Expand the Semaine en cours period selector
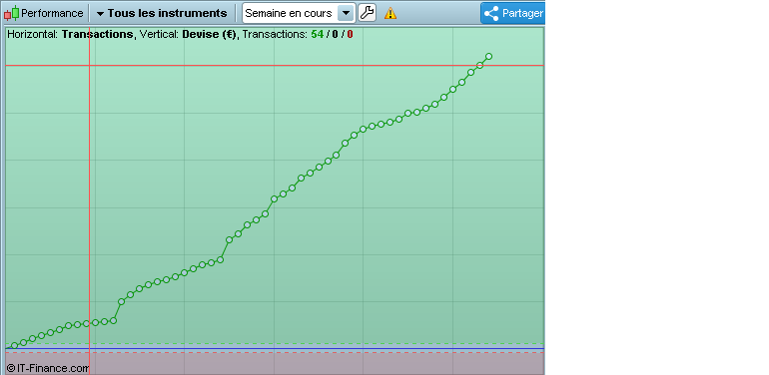Screen dimensions: 769x375 coord(346,13)
